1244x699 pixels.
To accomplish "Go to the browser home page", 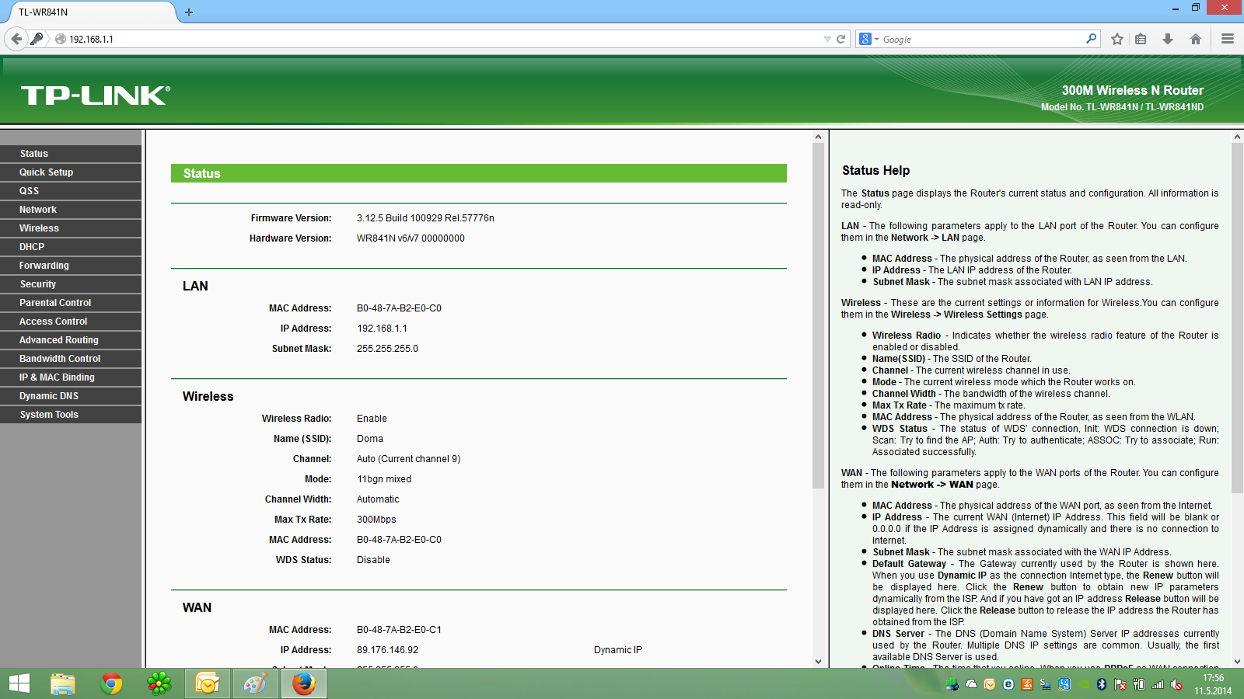I will [1196, 39].
